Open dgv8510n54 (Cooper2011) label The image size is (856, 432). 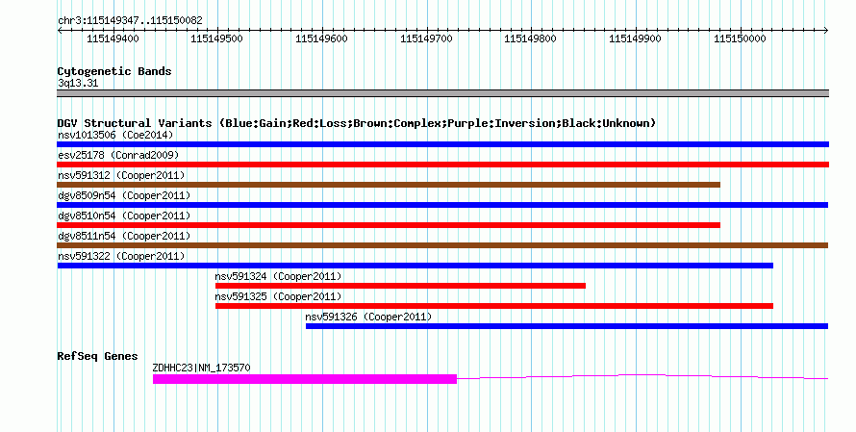[x=124, y=216]
